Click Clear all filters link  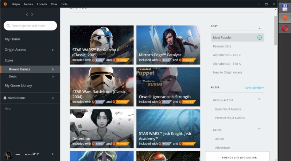pyautogui.click(x=254, y=88)
